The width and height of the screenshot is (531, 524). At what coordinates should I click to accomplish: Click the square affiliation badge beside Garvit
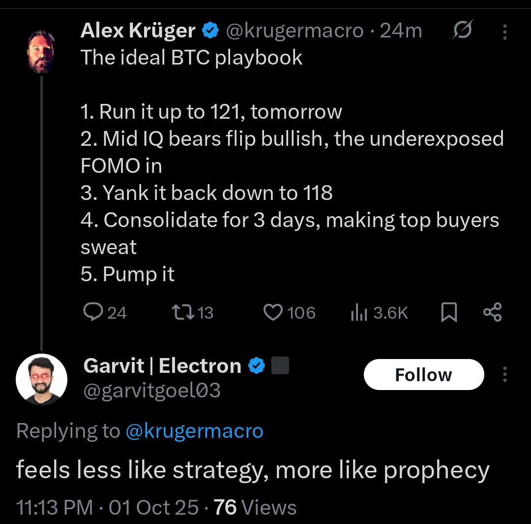(x=280, y=366)
